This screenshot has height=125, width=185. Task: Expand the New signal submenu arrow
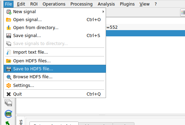pyautogui.click(x=103, y=12)
